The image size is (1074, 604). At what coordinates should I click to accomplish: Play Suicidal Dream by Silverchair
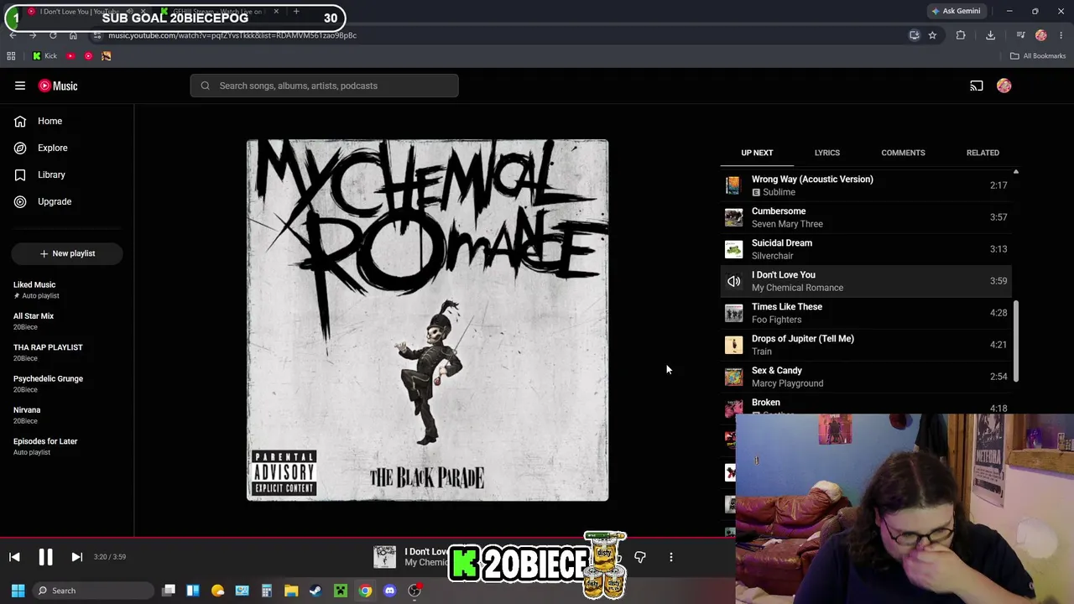(868, 249)
